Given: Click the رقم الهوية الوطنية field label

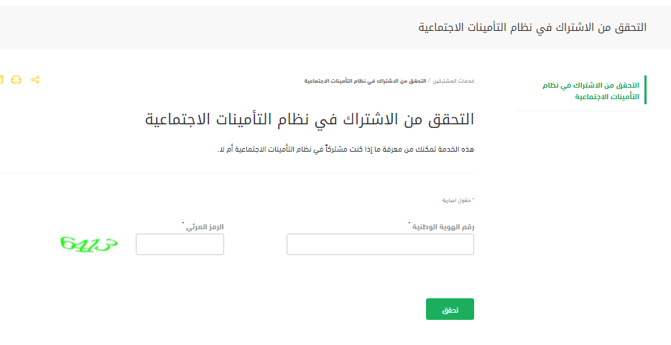Looking at the screenshot, I should pyautogui.click(x=443, y=227).
